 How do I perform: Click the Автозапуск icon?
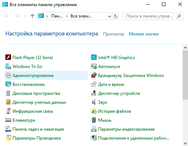point(94,66)
